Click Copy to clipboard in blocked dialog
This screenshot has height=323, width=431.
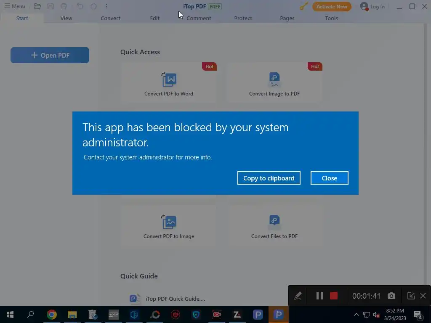point(269,178)
